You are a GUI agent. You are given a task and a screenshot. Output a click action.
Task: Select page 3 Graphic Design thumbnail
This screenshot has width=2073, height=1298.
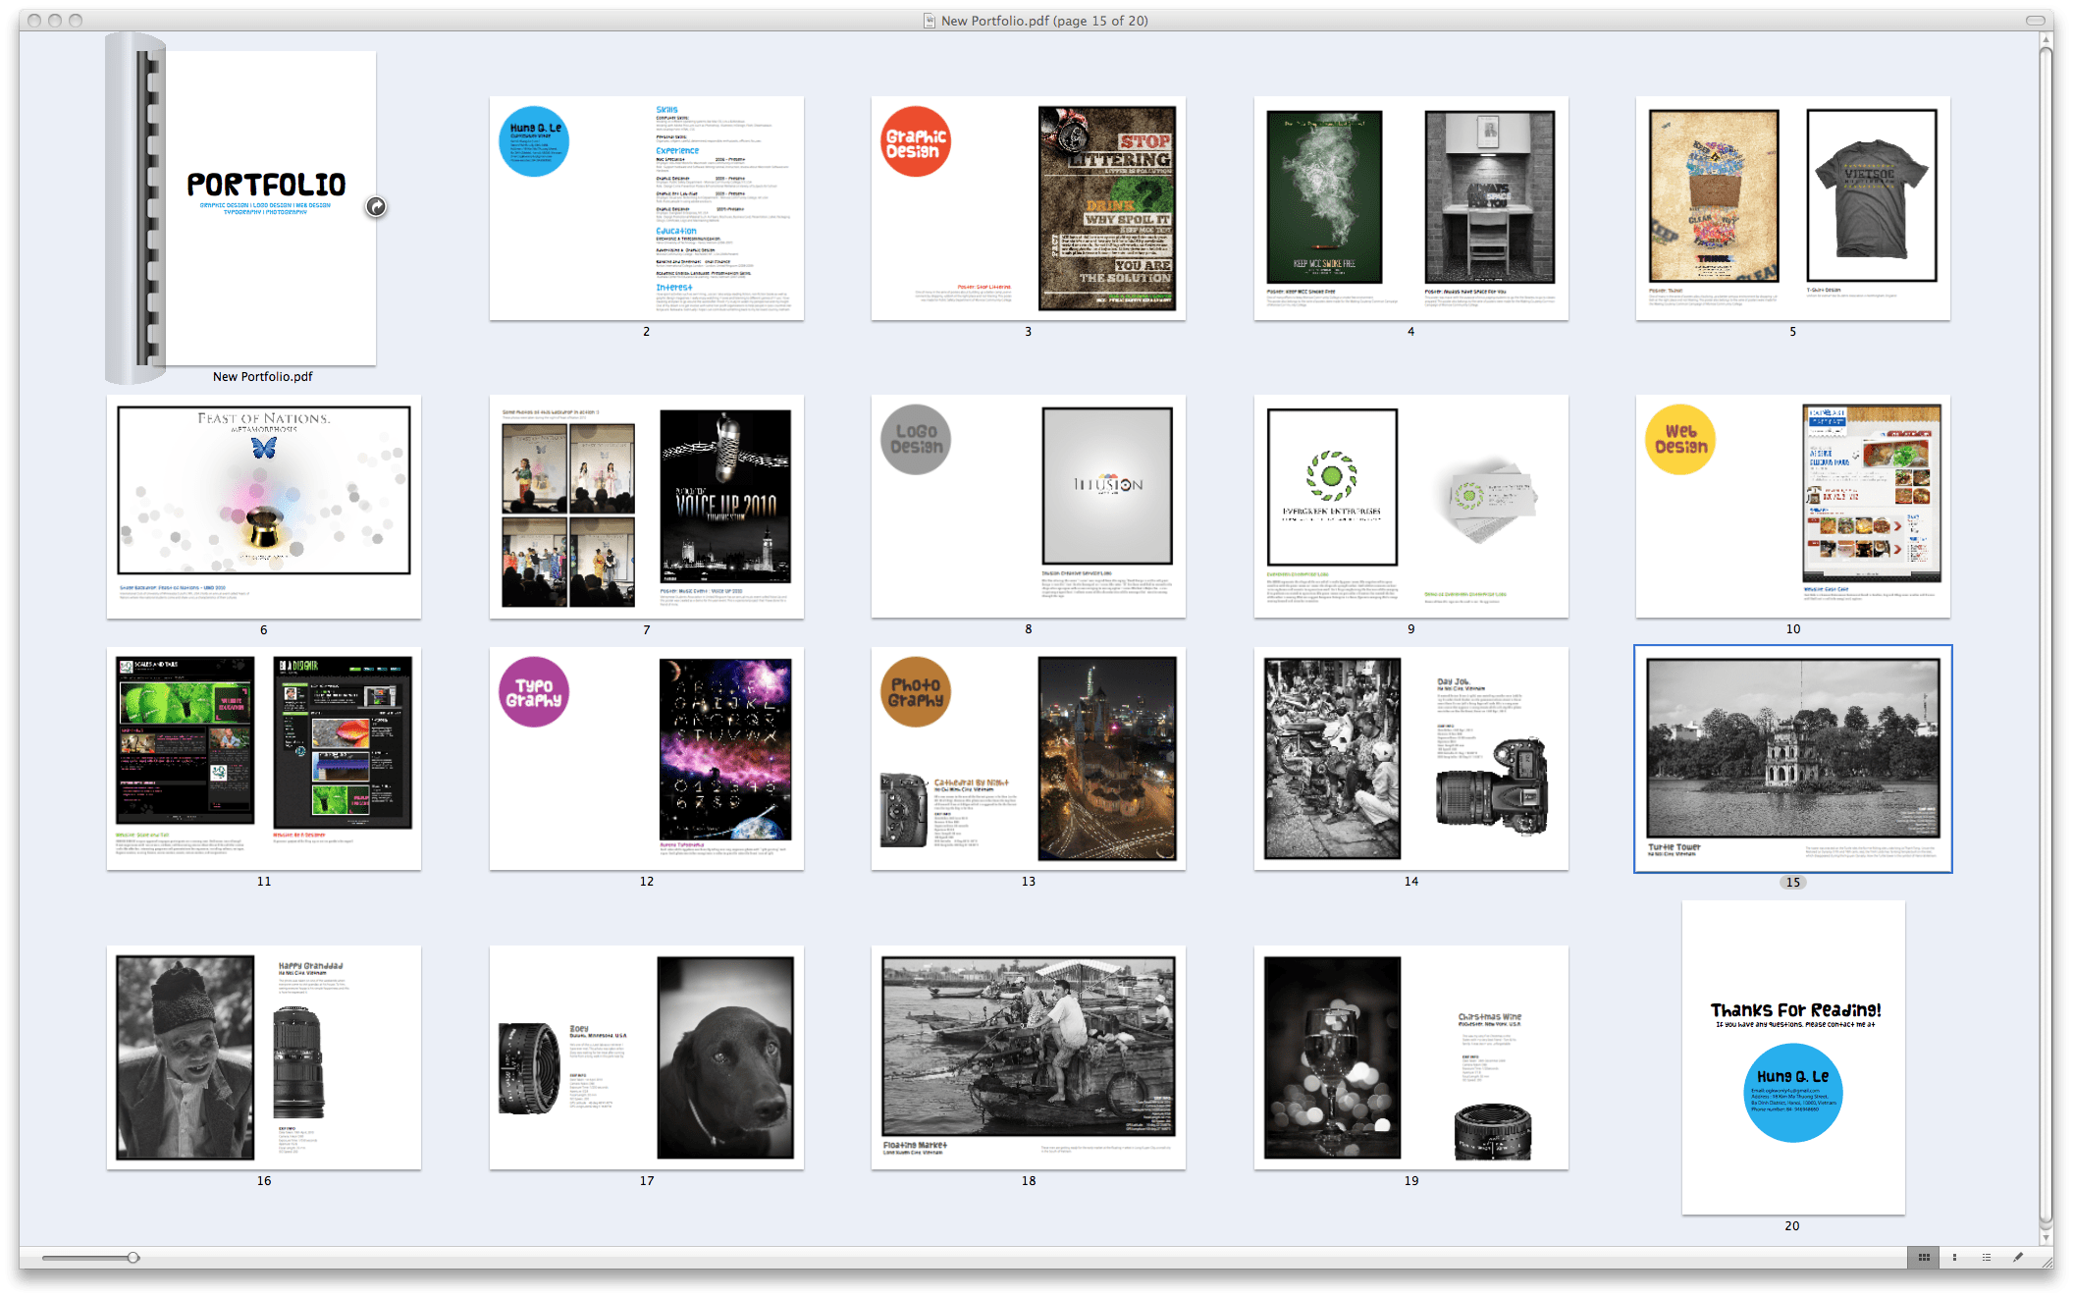point(1028,208)
